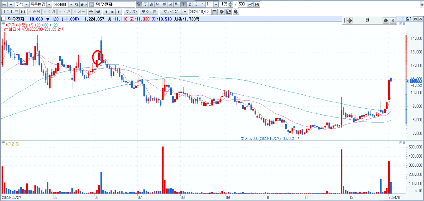Open indicator settings chart-gear icon
The height and width of the screenshot is (201, 424).
(x=229, y=12)
